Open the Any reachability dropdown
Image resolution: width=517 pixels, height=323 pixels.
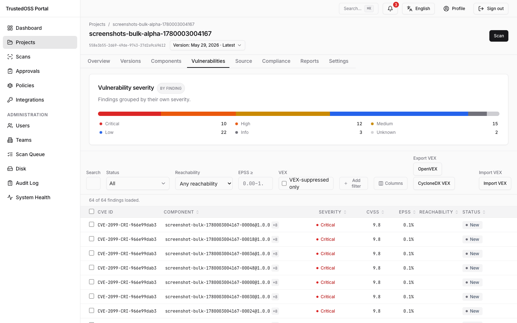[x=204, y=183]
